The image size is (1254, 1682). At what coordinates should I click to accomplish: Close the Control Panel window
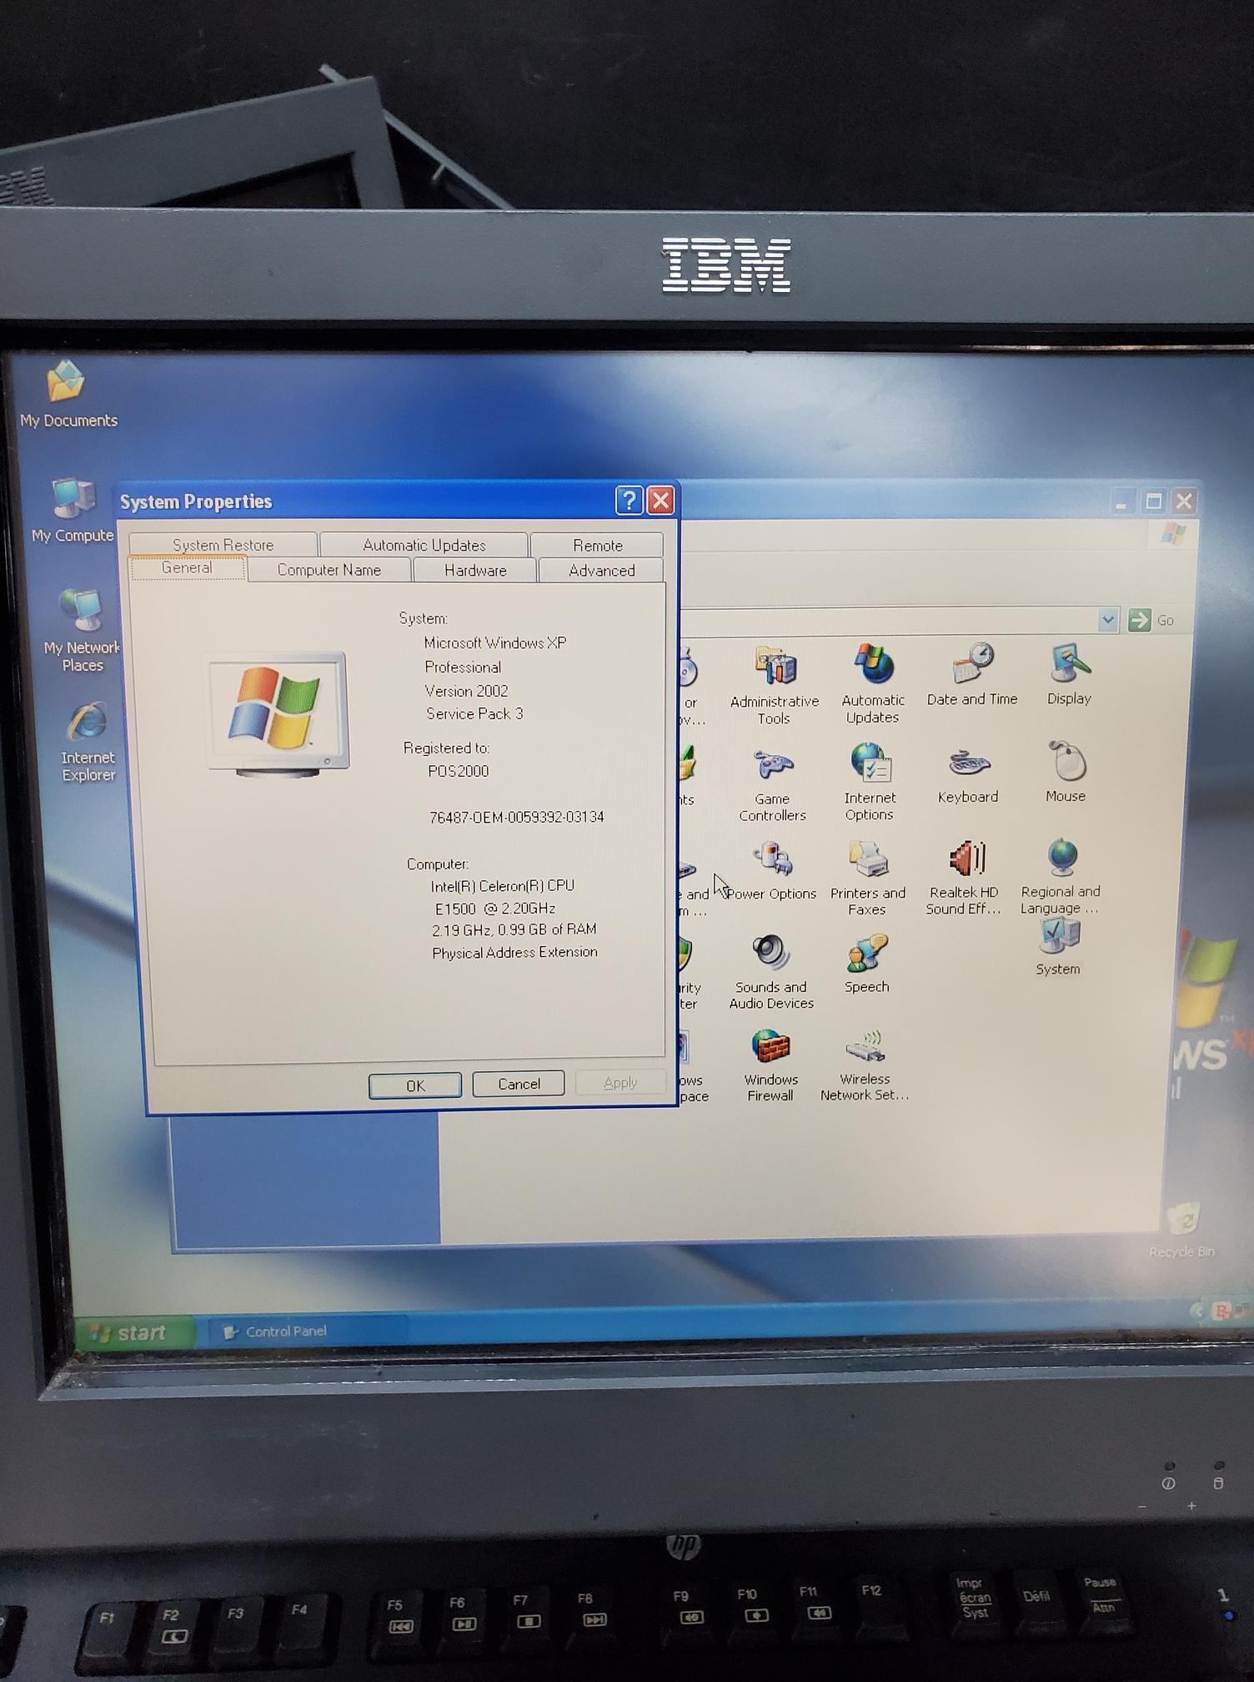point(1184,501)
